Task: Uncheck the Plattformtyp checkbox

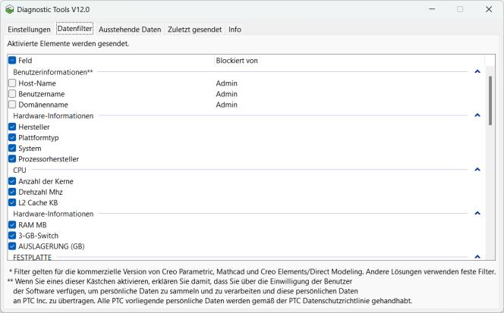Action: coord(12,137)
